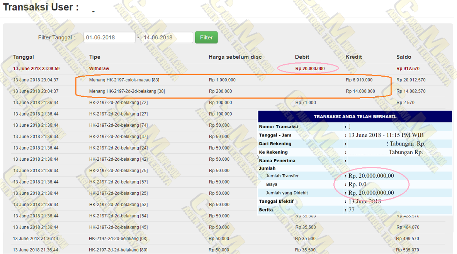Select the Tanggal column header
Screen dimensions: 457x254
(24, 57)
